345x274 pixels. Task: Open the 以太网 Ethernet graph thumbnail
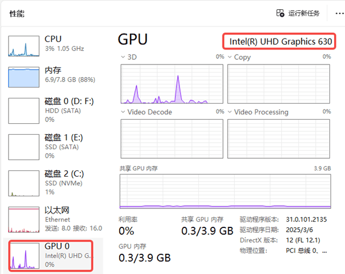pyautogui.click(x=24, y=219)
